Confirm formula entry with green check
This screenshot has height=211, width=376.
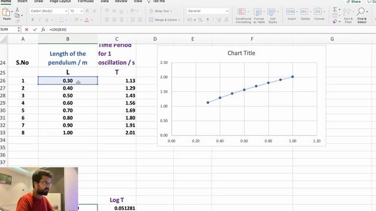pos(35,29)
